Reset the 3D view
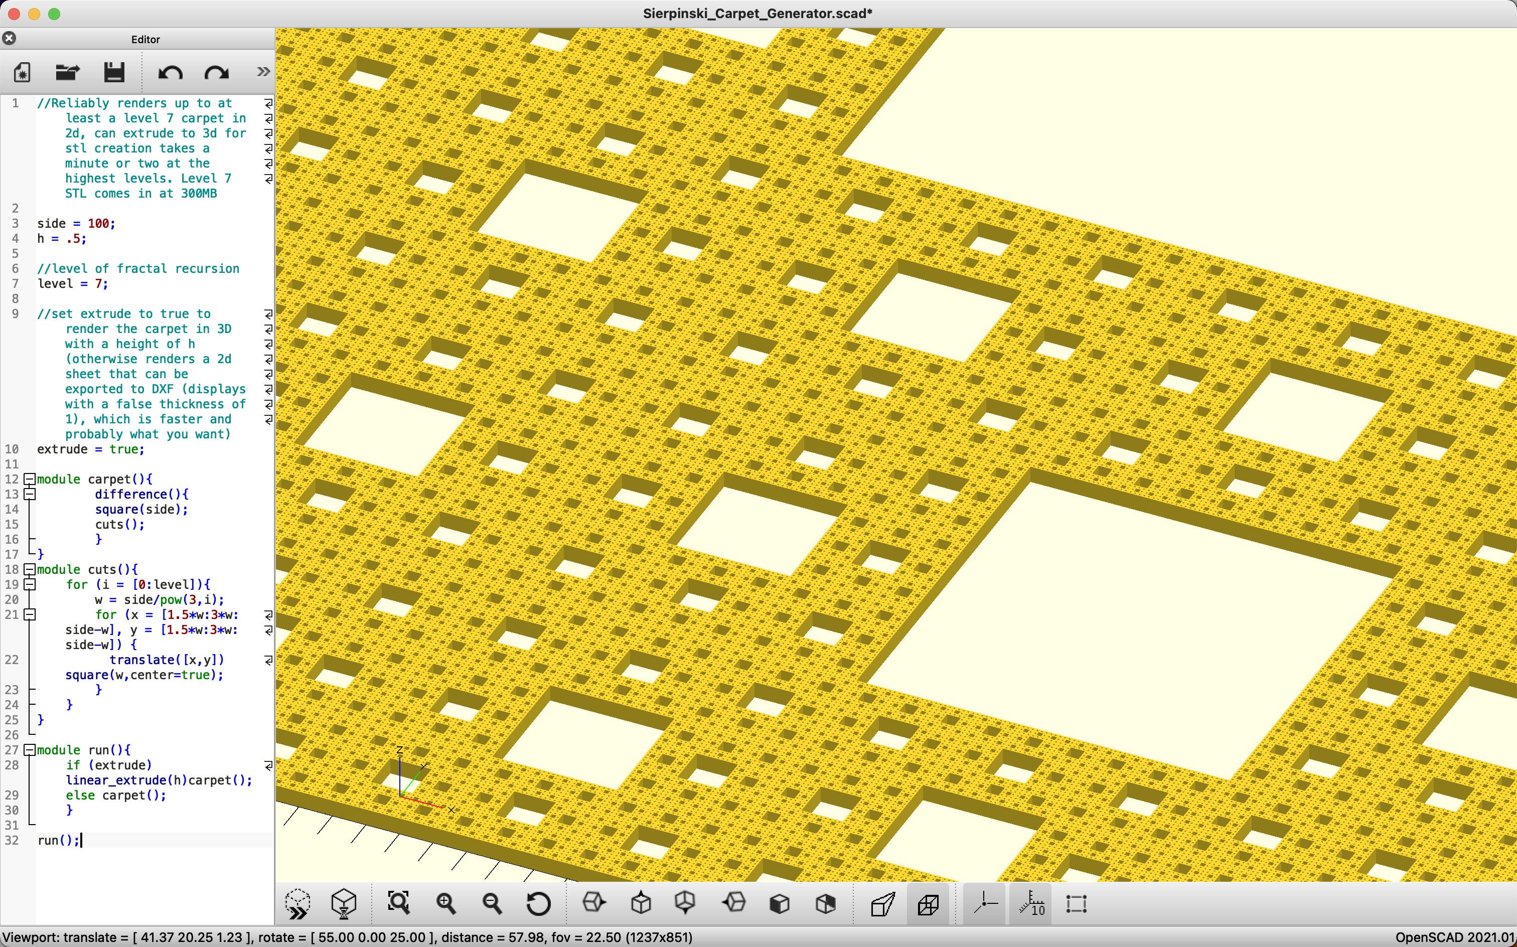The image size is (1517, 947). point(539,903)
